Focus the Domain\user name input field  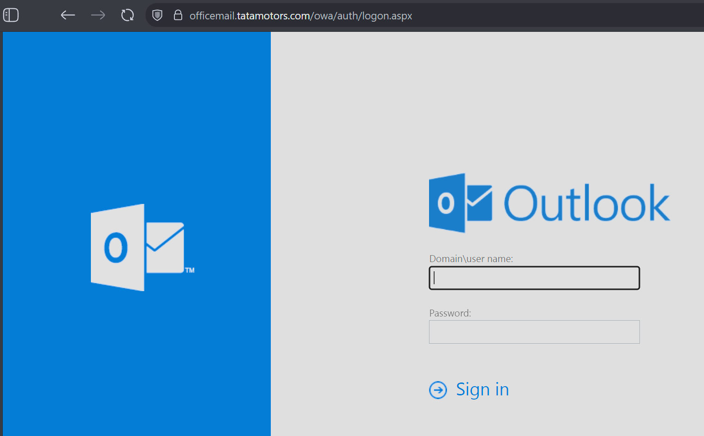pos(534,278)
